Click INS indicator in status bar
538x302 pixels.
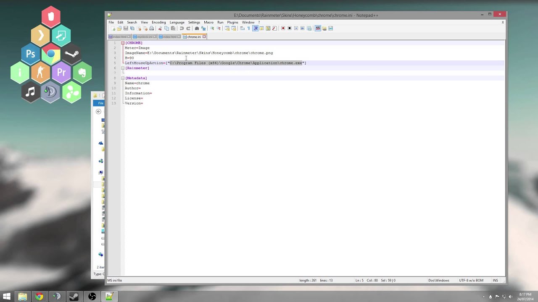coord(495,280)
